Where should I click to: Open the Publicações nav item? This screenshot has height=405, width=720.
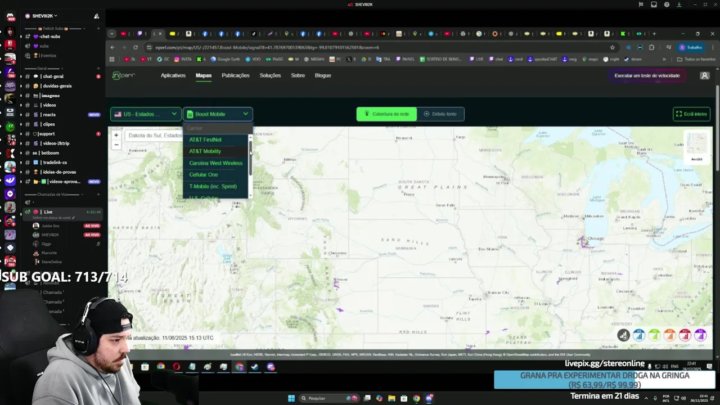point(236,75)
